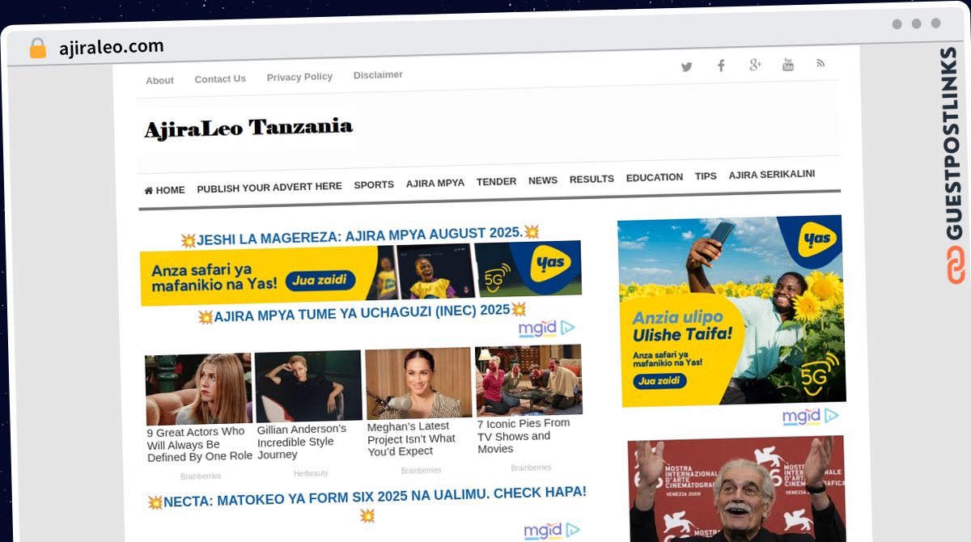Open the EDUCATION menu item
This screenshot has height=542, width=971.
point(655,177)
